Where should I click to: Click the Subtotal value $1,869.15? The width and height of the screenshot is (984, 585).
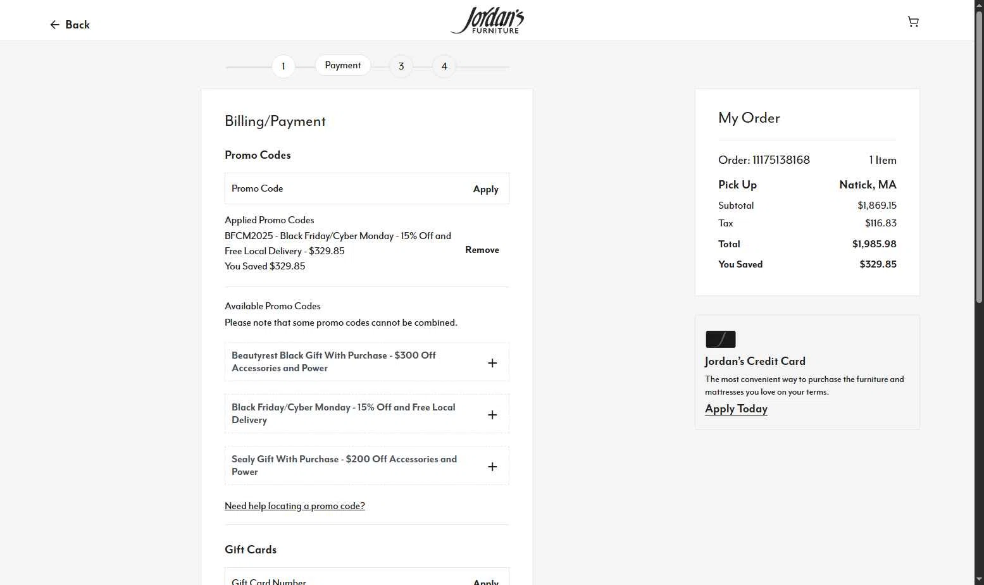877,206
